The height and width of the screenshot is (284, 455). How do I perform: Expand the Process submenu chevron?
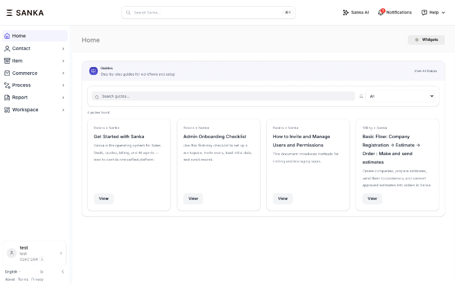coord(63,85)
